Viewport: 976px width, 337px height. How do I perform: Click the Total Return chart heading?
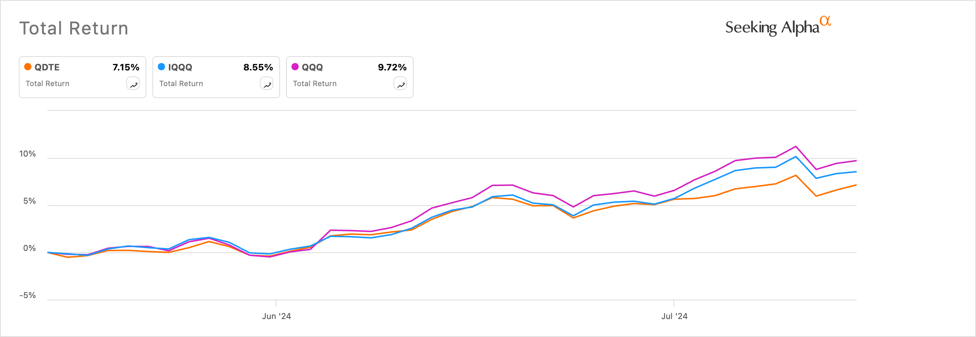tap(74, 28)
